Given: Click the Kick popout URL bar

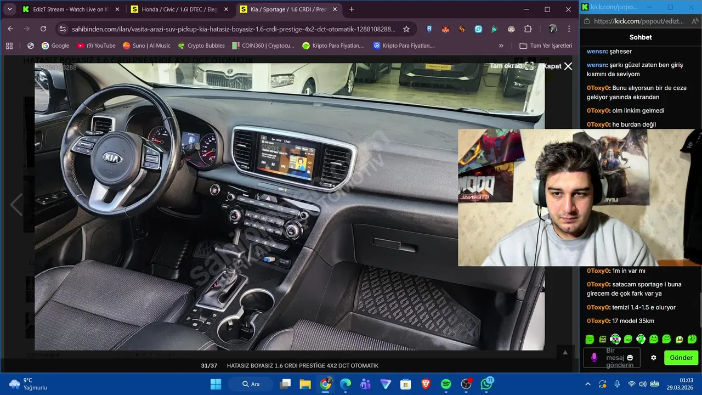Looking at the screenshot, I should pos(639,21).
